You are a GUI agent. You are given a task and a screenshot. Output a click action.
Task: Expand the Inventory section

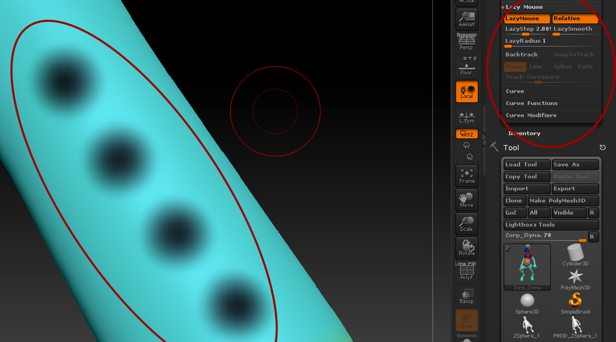524,134
